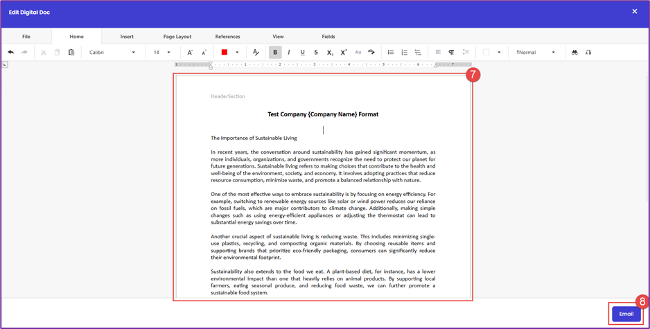Click the Paste clipboard icon

[x=71, y=53]
